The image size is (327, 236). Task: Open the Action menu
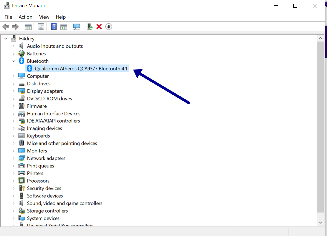pos(25,17)
